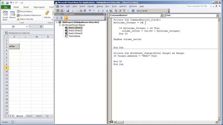Switch to Excel Home ribbon tab
This screenshot has height=125, width=223.
pyautogui.click(x=16, y=7)
